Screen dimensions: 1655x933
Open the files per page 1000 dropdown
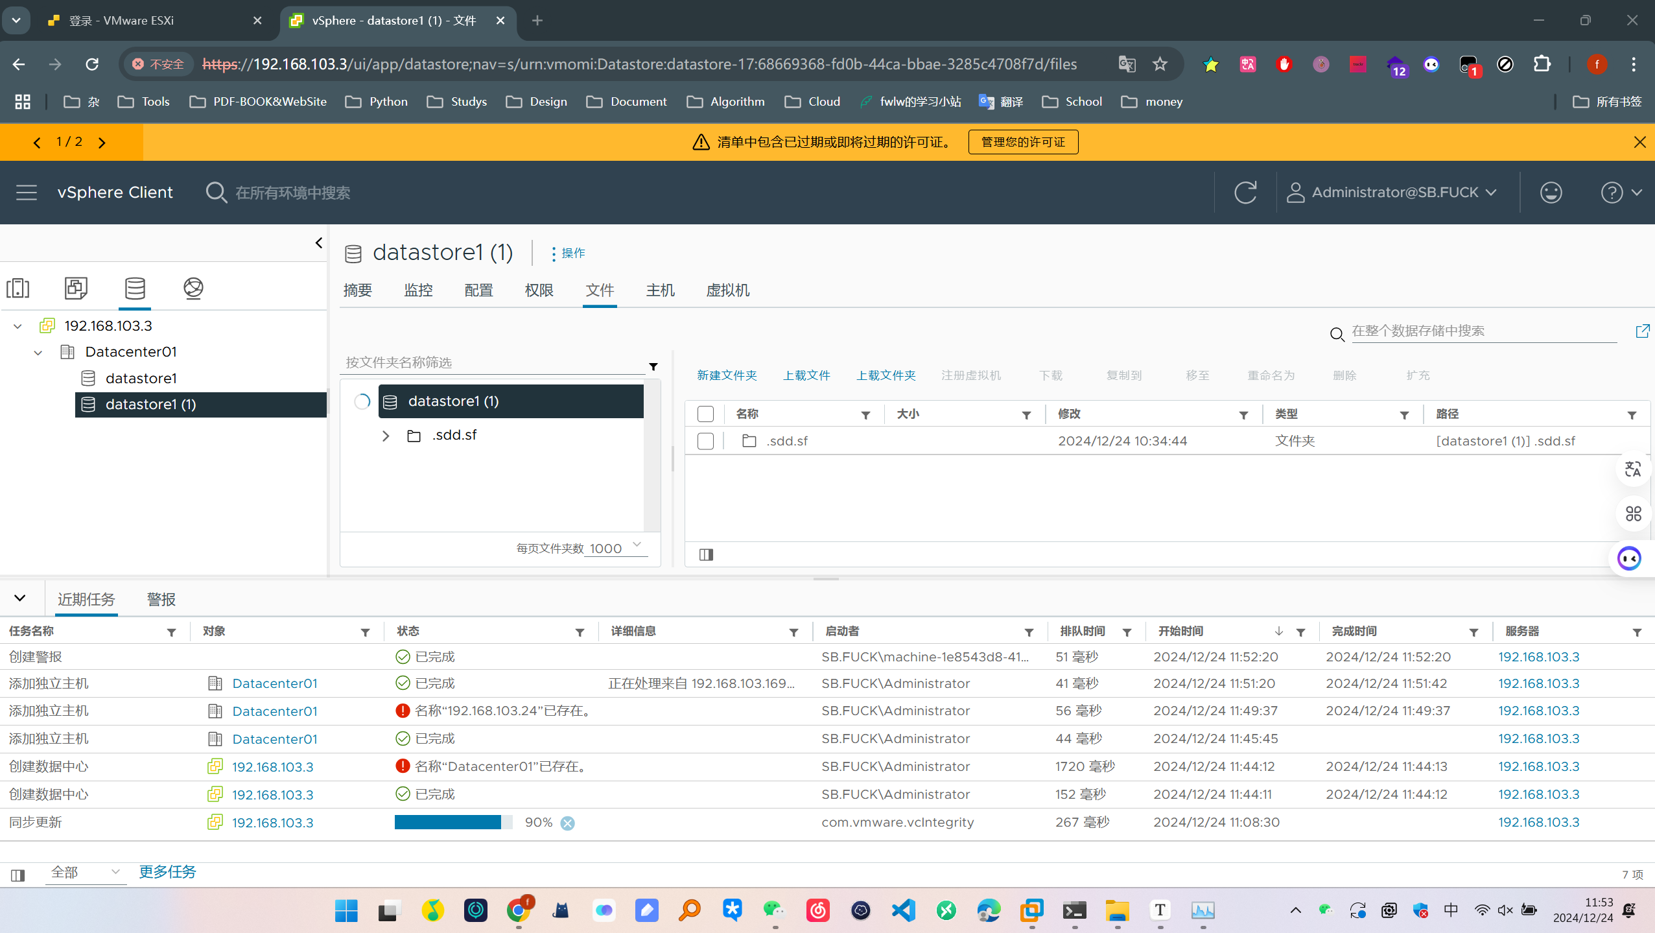(616, 548)
